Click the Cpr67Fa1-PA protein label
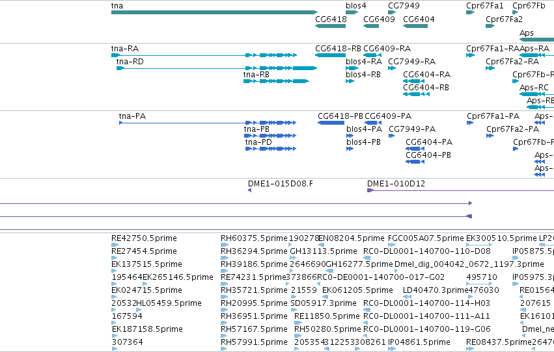554x352 pixels. click(493, 116)
